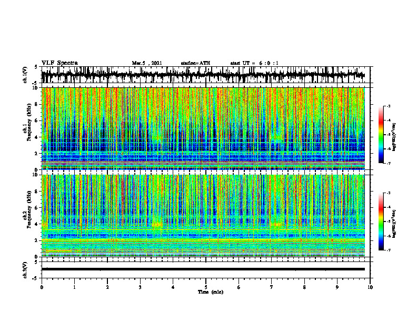Click the "0" tick on the time axis
The image size is (417, 322).
42,287
